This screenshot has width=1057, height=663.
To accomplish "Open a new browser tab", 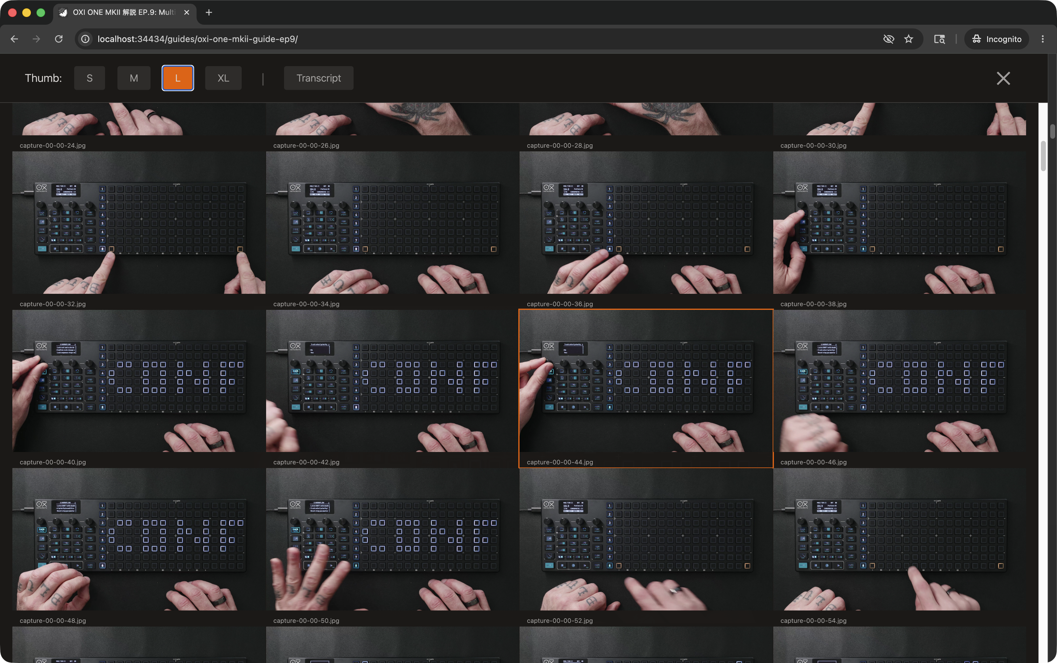I will pyautogui.click(x=209, y=12).
